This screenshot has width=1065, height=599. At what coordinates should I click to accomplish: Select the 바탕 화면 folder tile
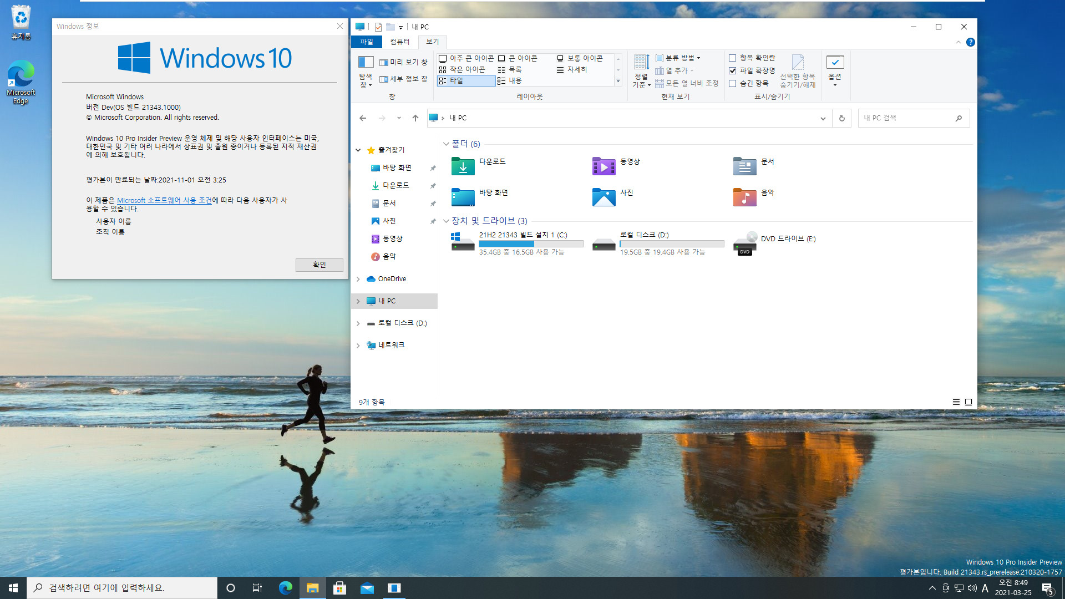click(480, 197)
